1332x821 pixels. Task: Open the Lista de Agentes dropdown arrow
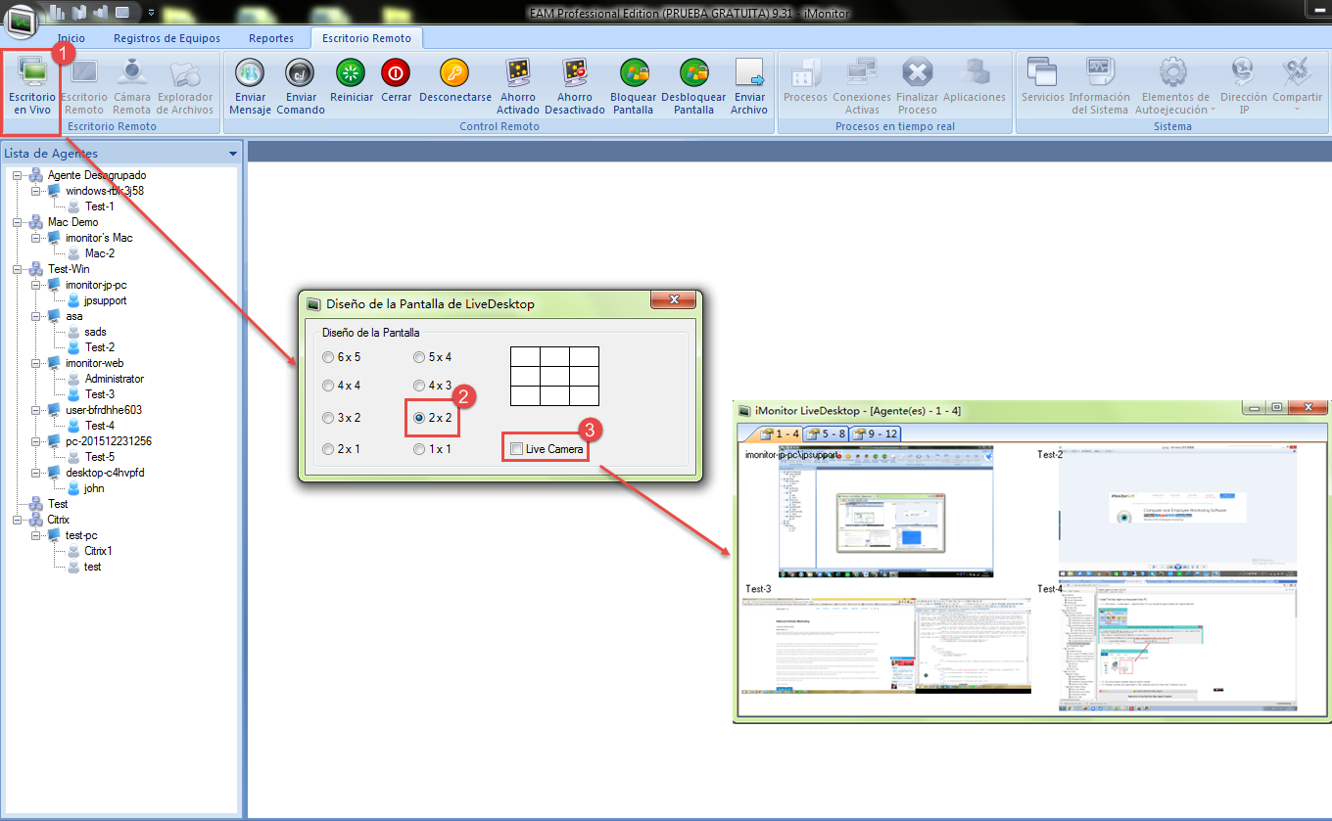pos(232,154)
